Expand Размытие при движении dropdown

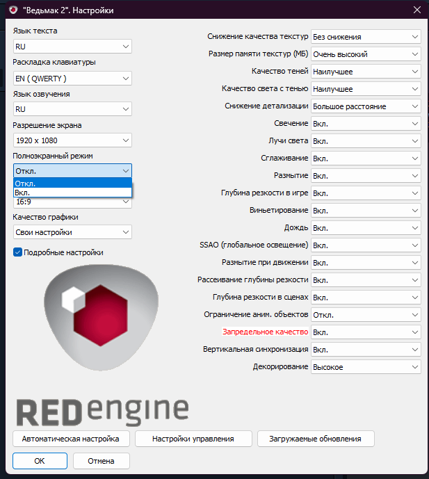click(x=366, y=263)
